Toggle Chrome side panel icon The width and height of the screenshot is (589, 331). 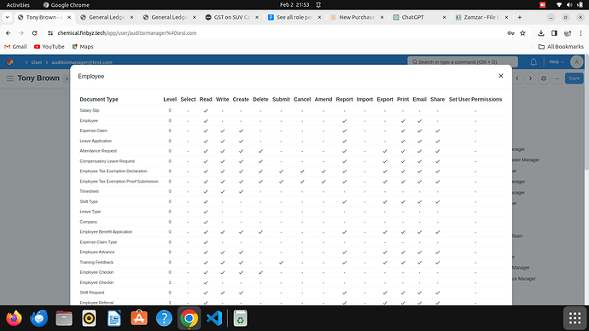point(554,33)
